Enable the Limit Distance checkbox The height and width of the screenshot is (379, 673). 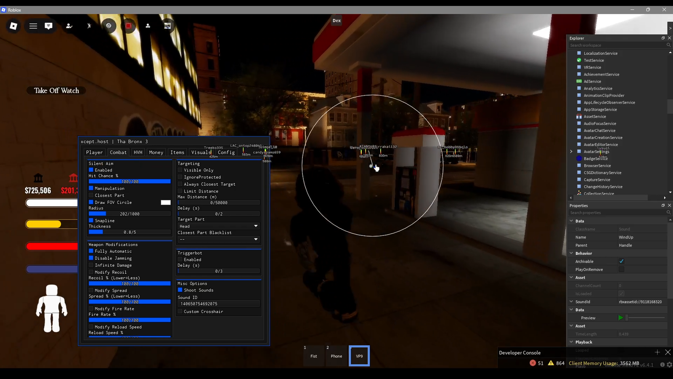(180, 191)
